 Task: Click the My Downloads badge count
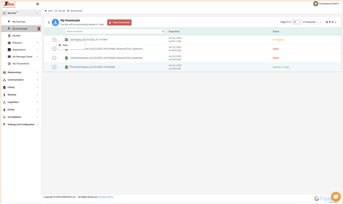coord(39,29)
